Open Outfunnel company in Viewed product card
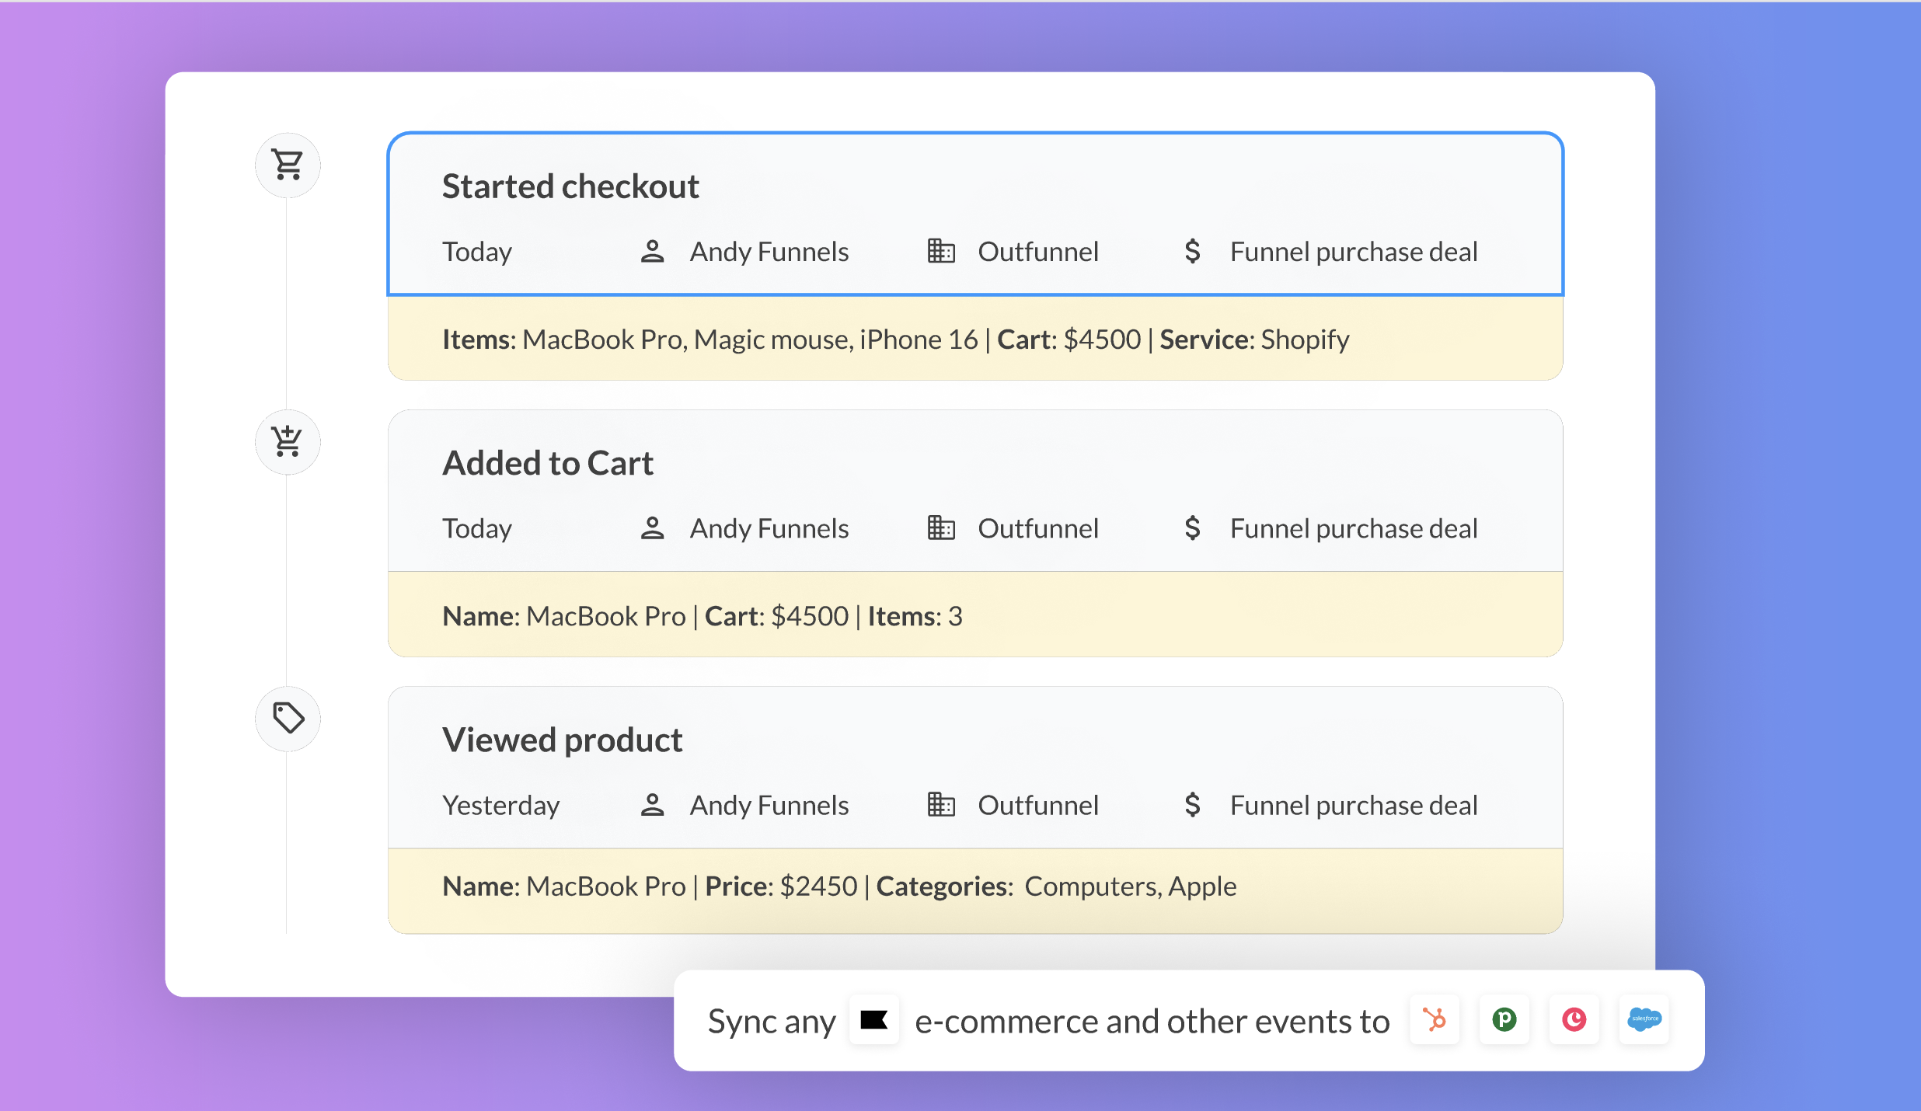The width and height of the screenshot is (1921, 1111). coord(1037,806)
